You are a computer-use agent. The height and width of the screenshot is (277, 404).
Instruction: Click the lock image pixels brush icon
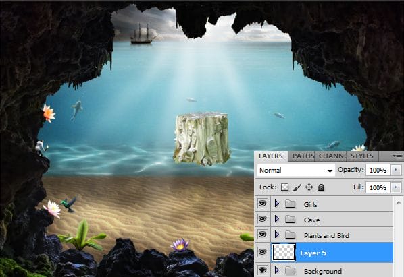coord(297,187)
